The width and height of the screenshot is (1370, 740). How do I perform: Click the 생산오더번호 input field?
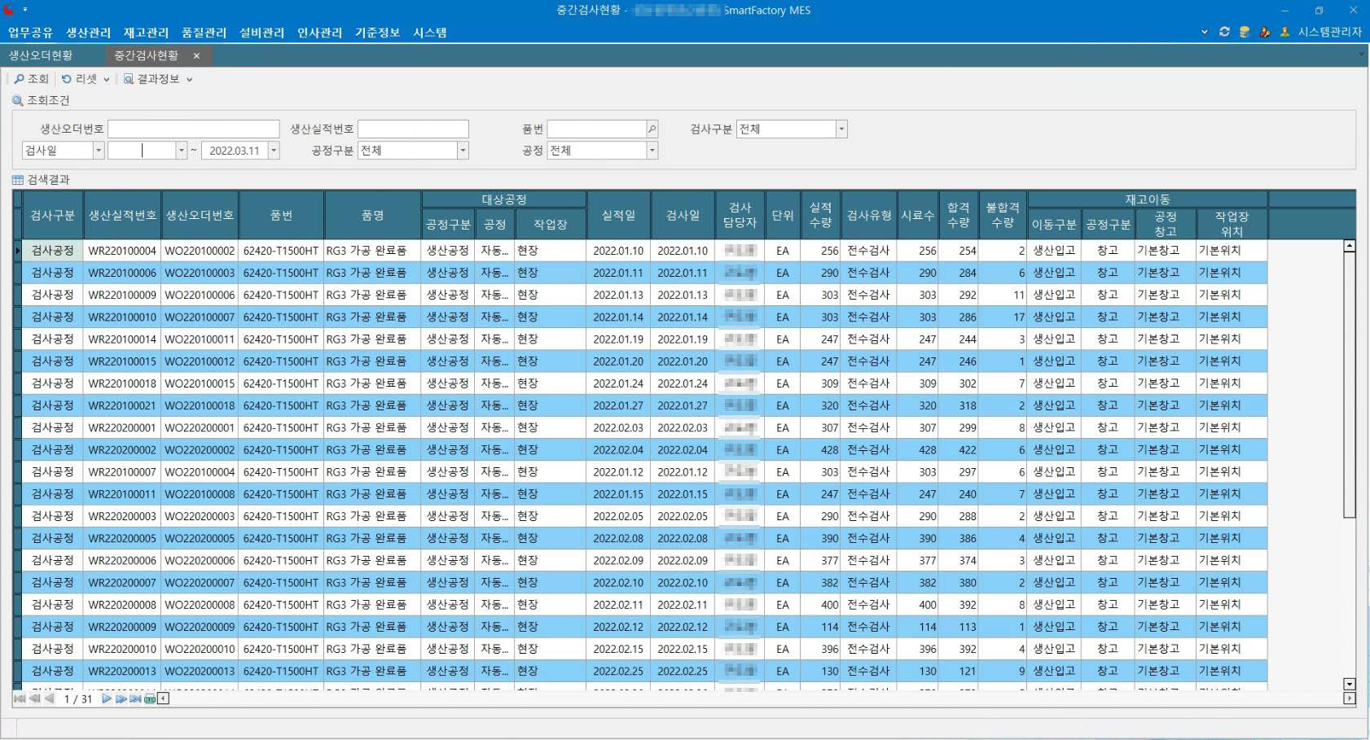[x=194, y=129]
